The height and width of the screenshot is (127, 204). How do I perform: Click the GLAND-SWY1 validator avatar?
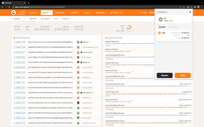coord(78,103)
